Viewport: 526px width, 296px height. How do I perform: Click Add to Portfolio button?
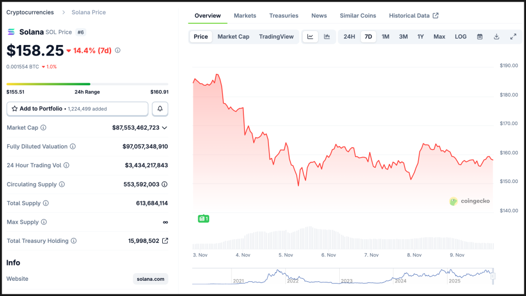click(x=77, y=109)
